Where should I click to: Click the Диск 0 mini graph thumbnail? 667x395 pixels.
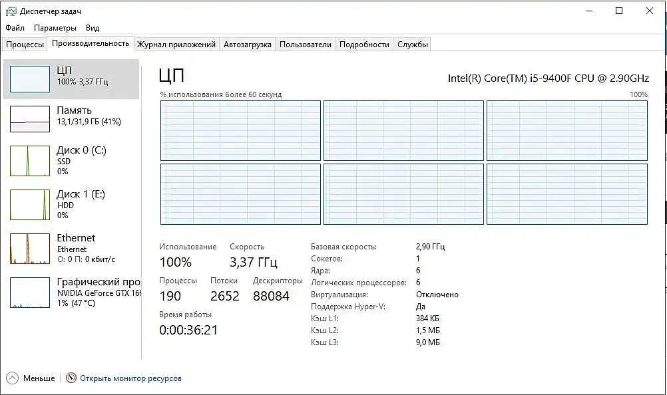[30, 160]
